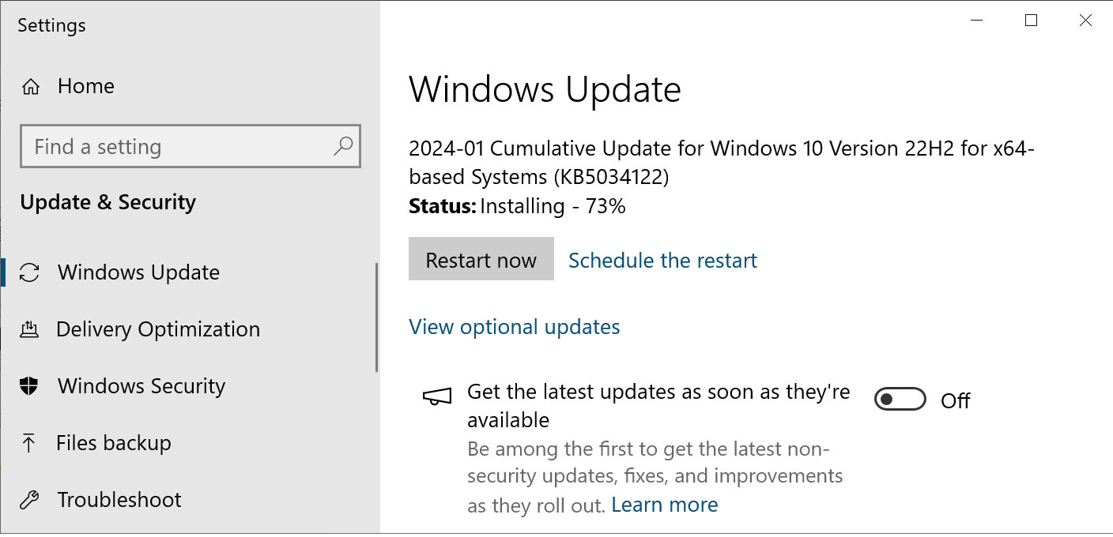Image resolution: width=1113 pixels, height=537 pixels.
Task: Click the Windows Update sync arrows icon
Action: [x=29, y=272]
